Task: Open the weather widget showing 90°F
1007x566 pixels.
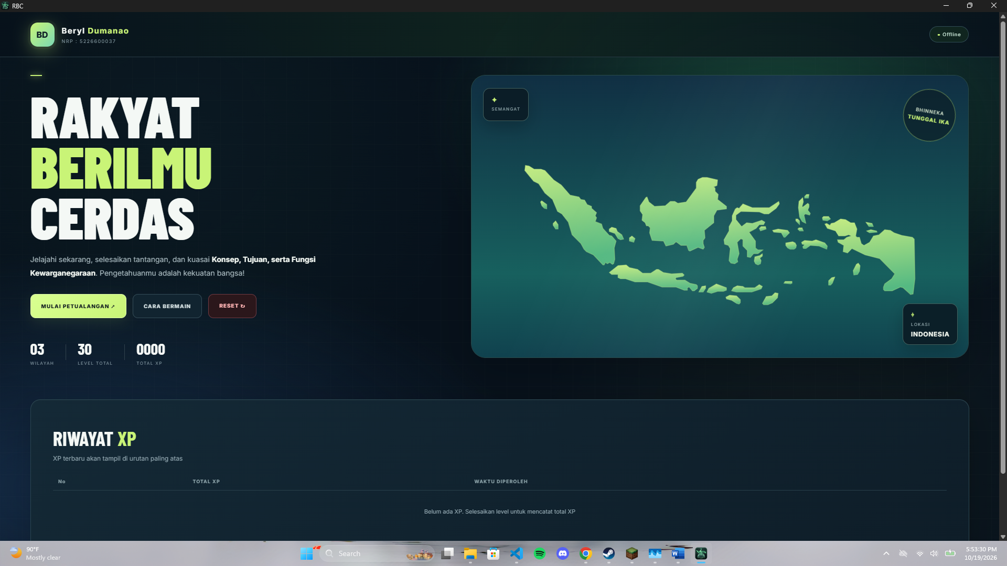Action: coord(36,553)
